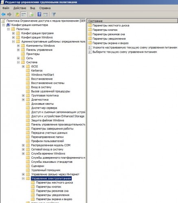This screenshot has height=203, width=178.
Task: Select Восстановление системы in the tree
Action: [48, 83]
